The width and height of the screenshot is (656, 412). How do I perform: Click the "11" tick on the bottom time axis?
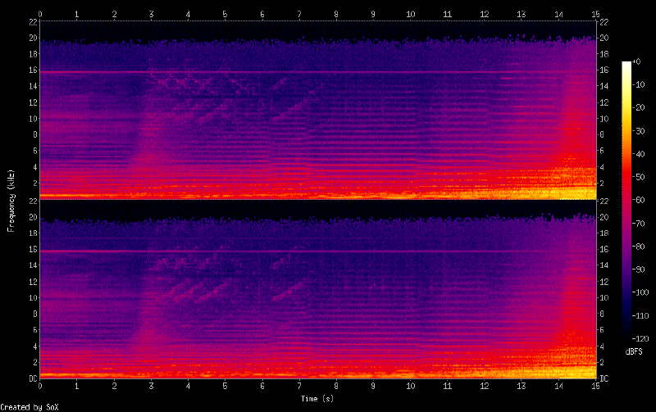tap(447, 386)
